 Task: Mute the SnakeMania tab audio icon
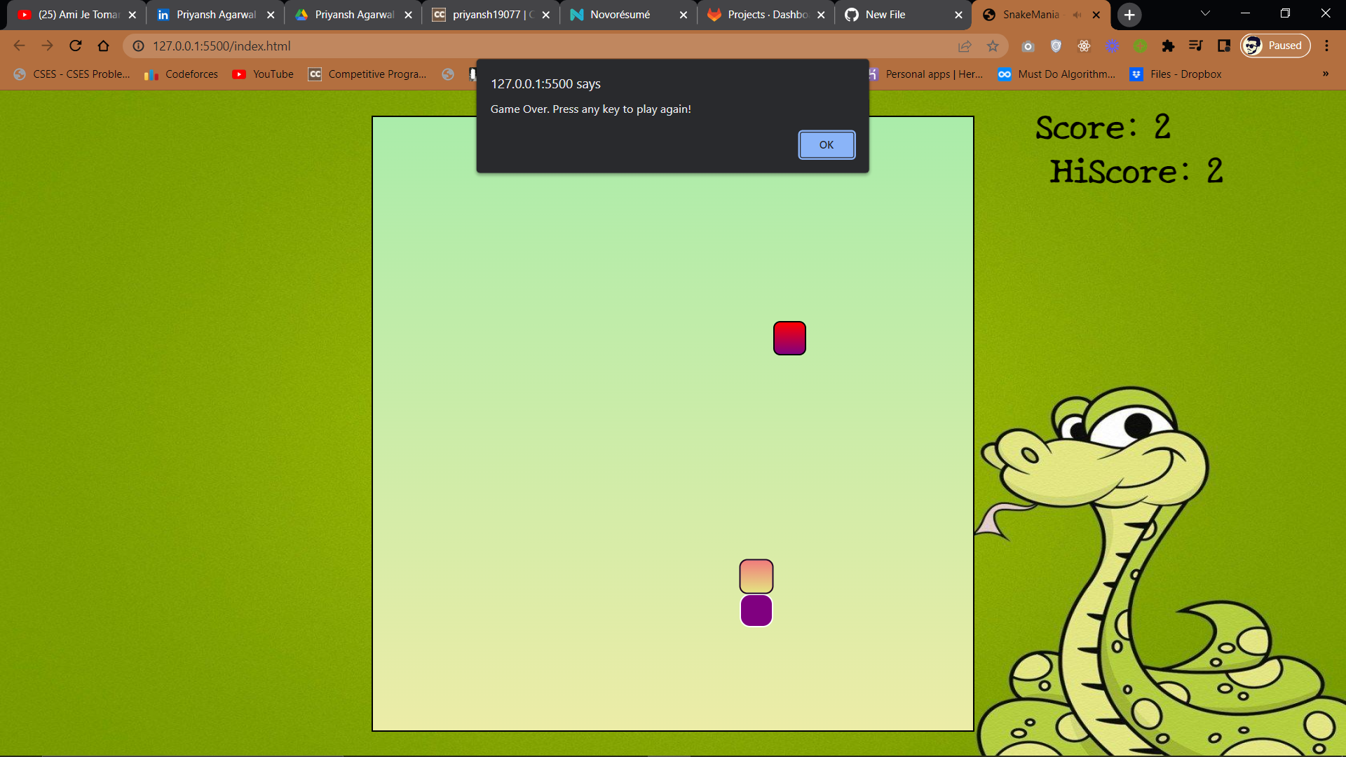[x=1077, y=15]
